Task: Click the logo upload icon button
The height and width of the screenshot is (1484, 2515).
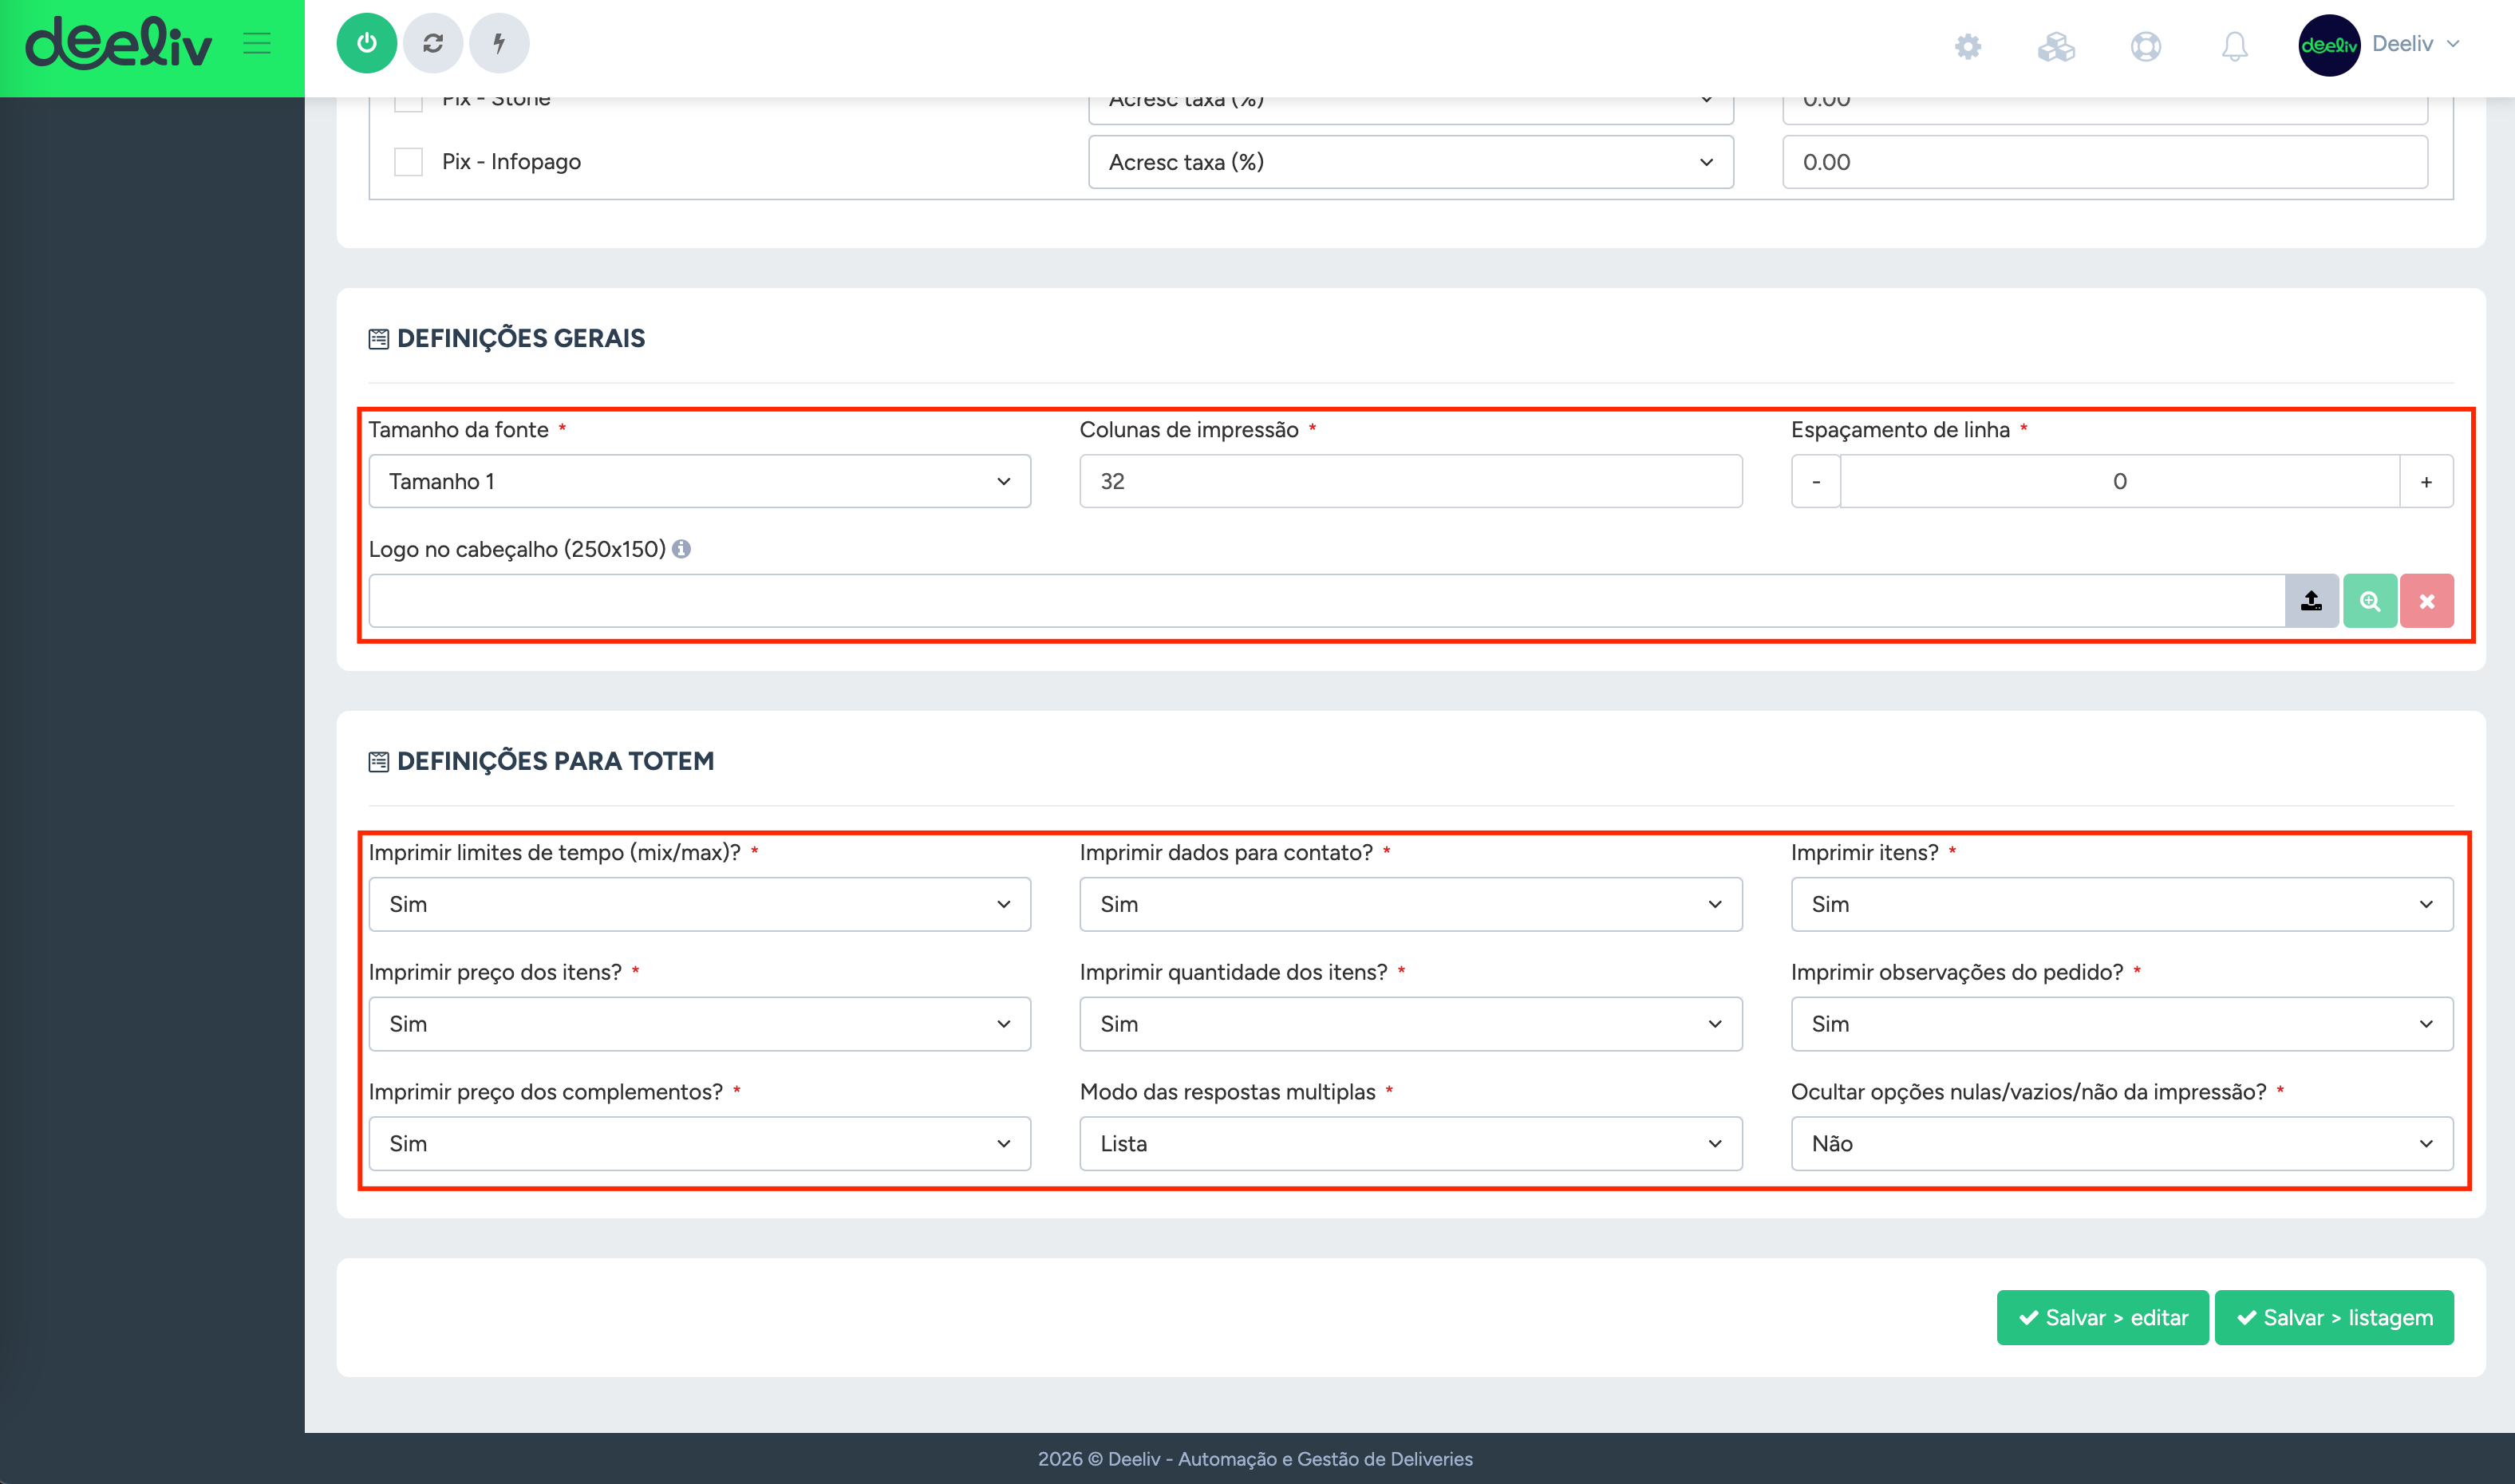Action: (2311, 601)
